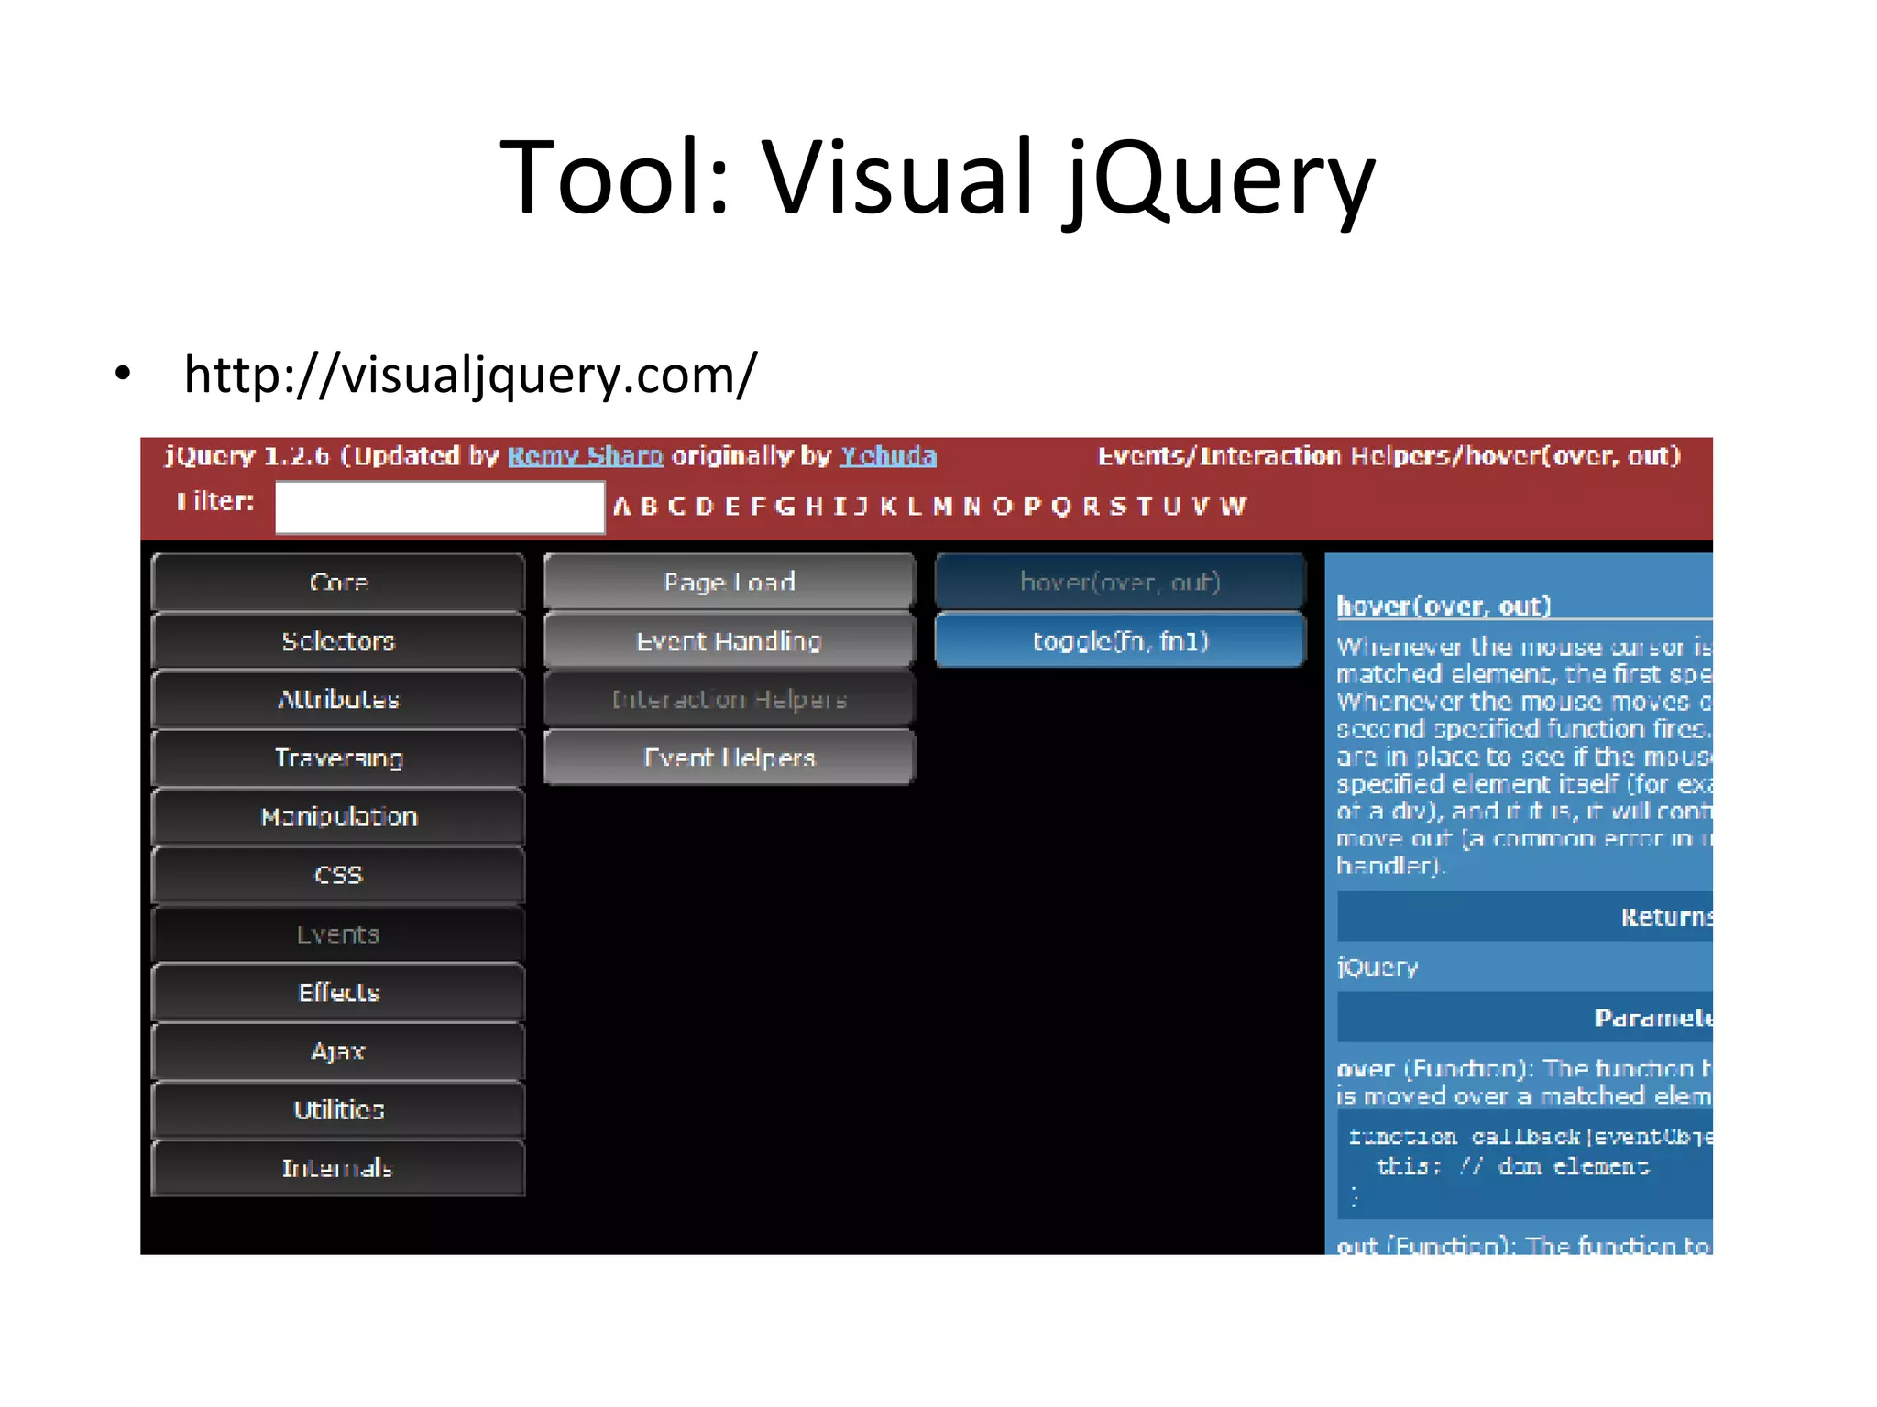Click the breadcrumb Events/Interaction Helpers/hover(over, out)
Screen dimensions: 1877x1407
point(1389,456)
